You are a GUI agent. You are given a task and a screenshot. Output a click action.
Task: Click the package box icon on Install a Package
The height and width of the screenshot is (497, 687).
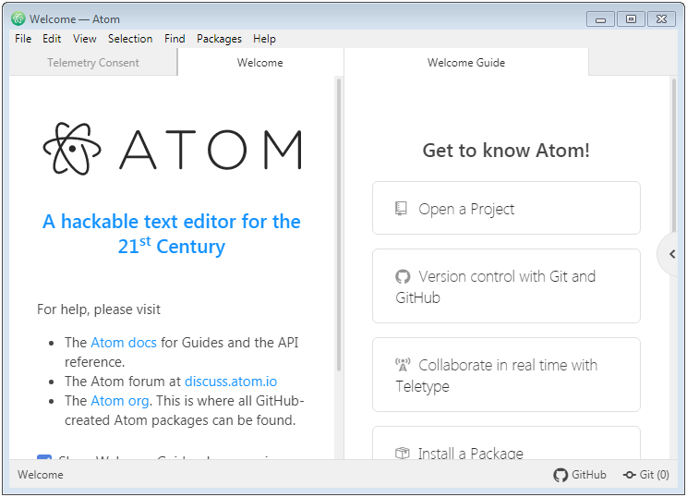coord(402,453)
